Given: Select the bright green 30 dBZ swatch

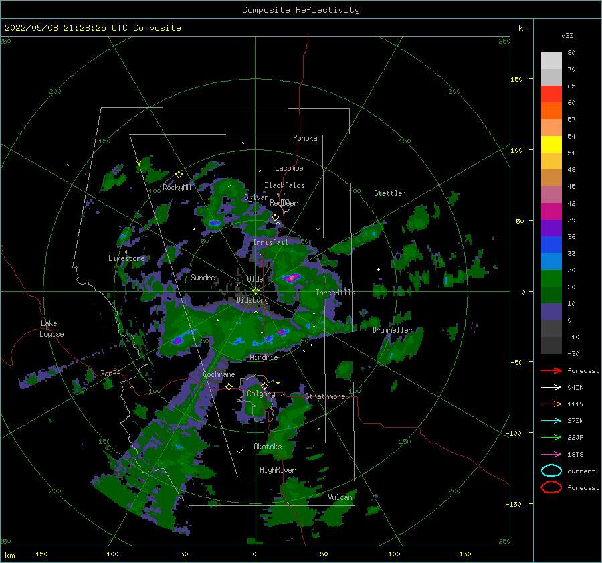Looking at the screenshot, I should [x=551, y=278].
